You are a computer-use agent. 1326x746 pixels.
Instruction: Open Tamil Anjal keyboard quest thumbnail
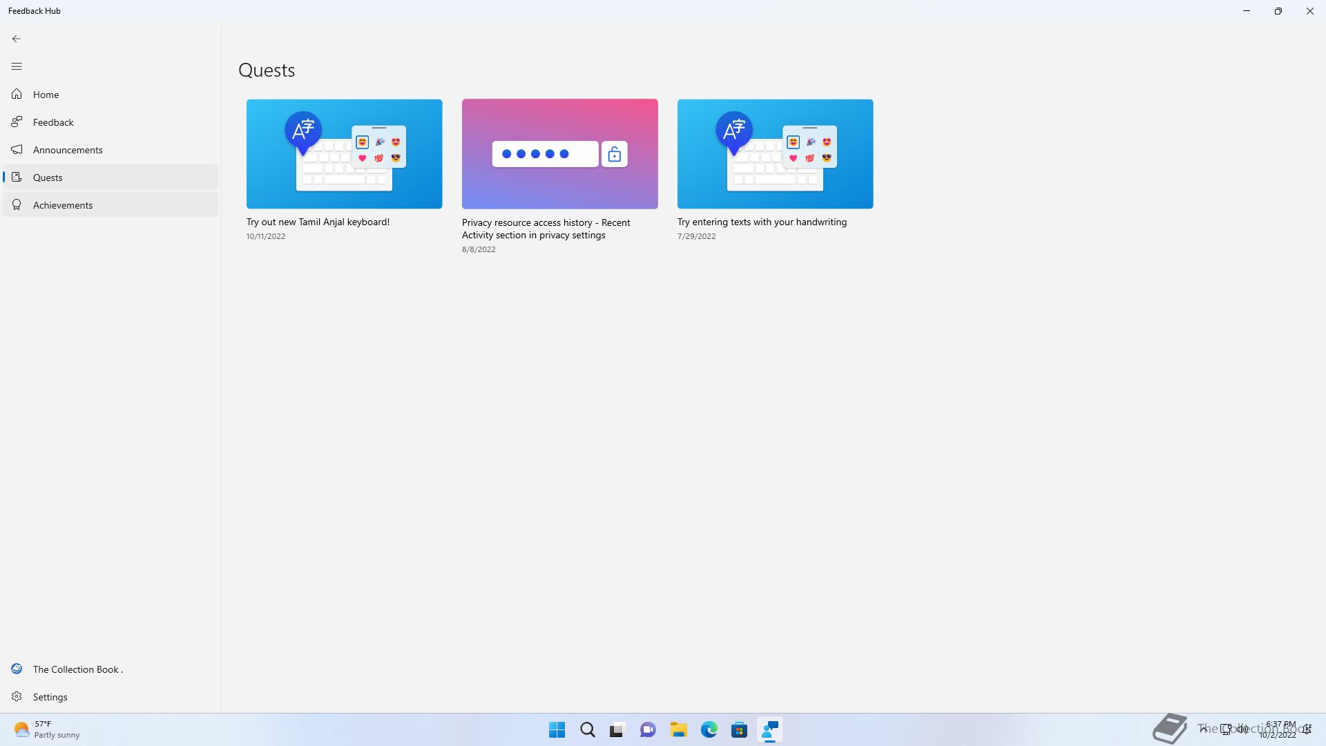pos(344,153)
